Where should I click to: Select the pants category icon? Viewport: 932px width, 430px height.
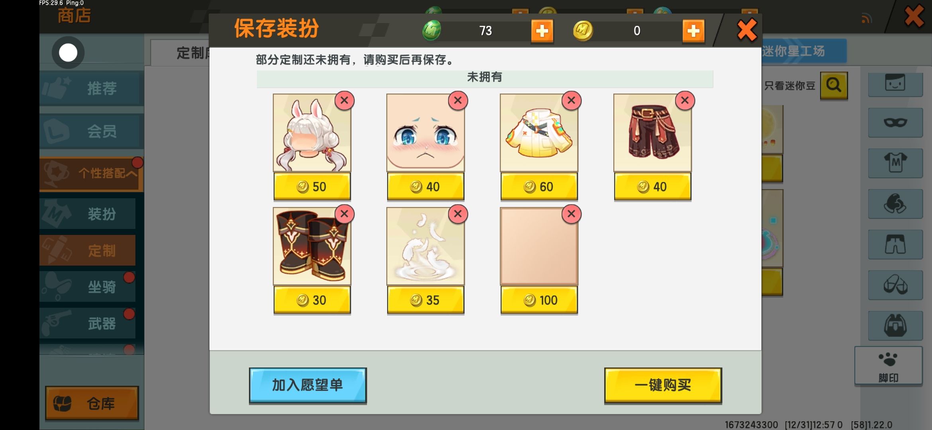pyautogui.click(x=895, y=244)
